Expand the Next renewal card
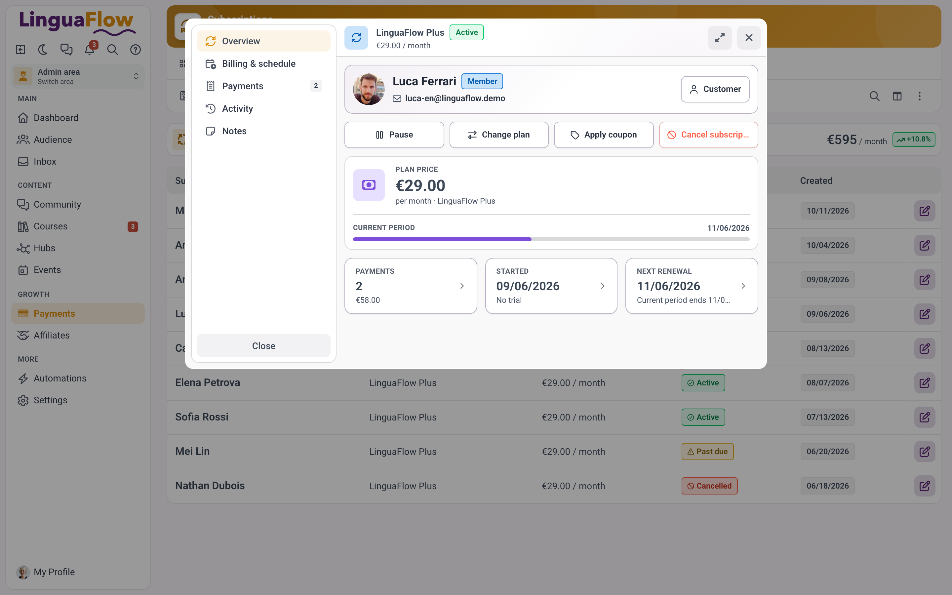 coord(692,286)
